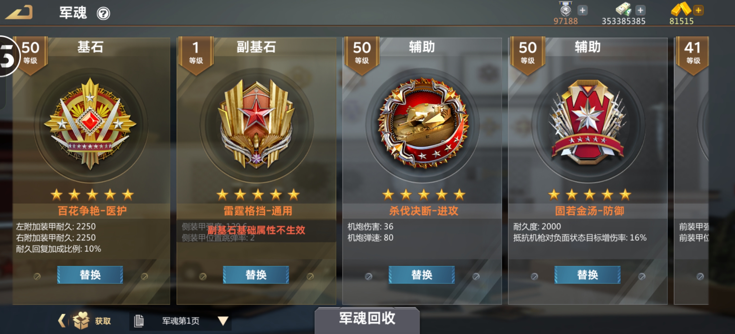The width and height of the screenshot is (735, 334).
Task: Click 替换 under 杀伐决断-进攻
Action: coord(422,275)
